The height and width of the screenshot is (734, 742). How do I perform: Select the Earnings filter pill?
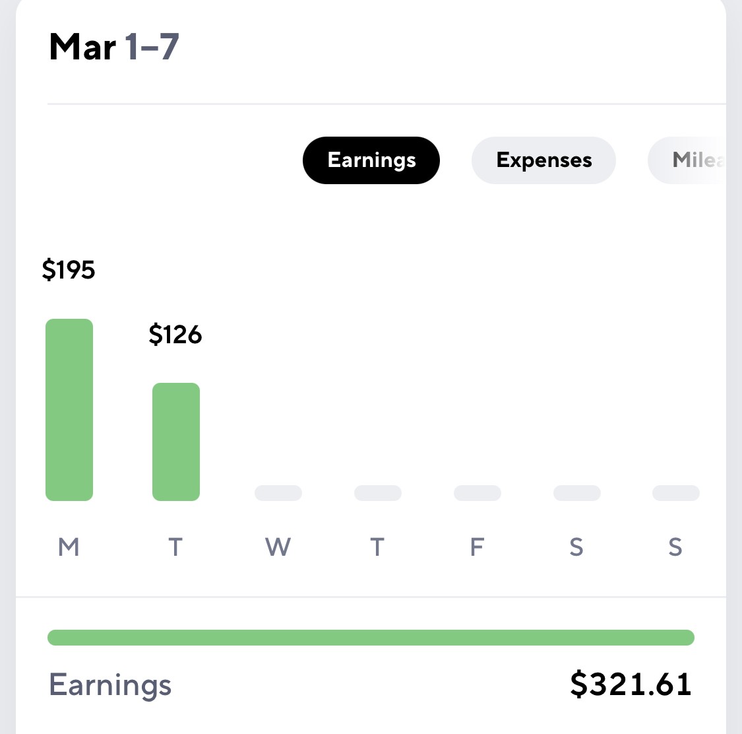pos(371,160)
